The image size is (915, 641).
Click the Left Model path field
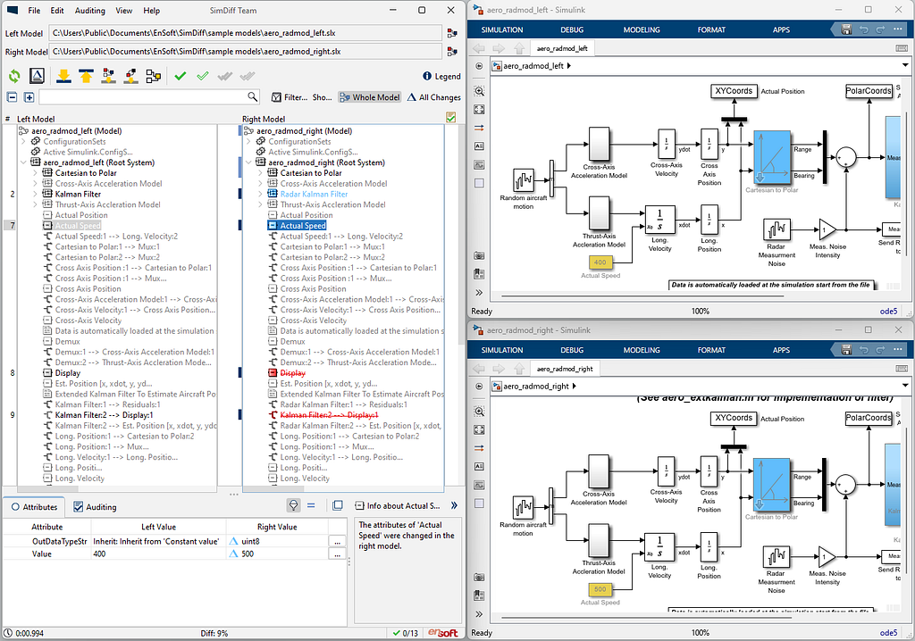click(245, 33)
